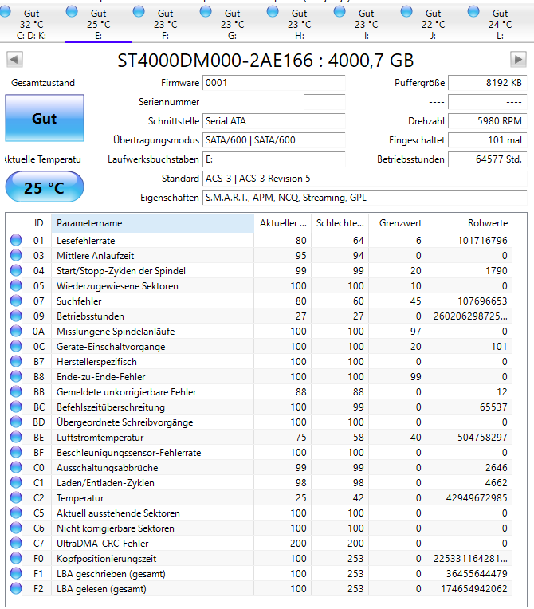
Task: Click status orb for Ausschaltungsabbrüche row
Action: [x=16, y=467]
